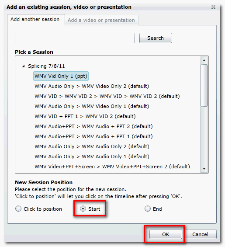The height and width of the screenshot is (247, 225).
Task: Close the dialog with the X icon
Action: click(213, 7)
